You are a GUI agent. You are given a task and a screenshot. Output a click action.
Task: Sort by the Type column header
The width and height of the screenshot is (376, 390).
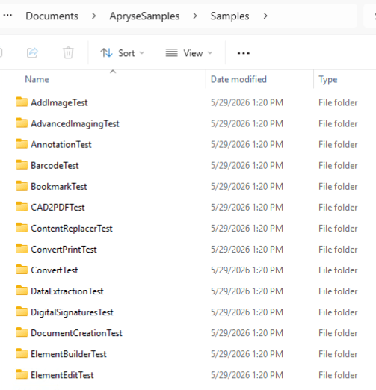pyautogui.click(x=328, y=80)
